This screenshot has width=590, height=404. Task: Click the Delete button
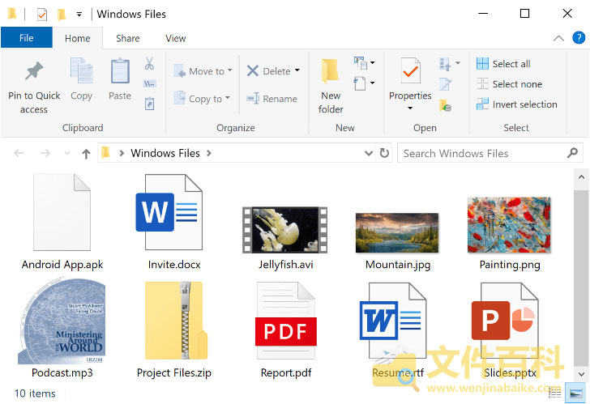(x=268, y=71)
